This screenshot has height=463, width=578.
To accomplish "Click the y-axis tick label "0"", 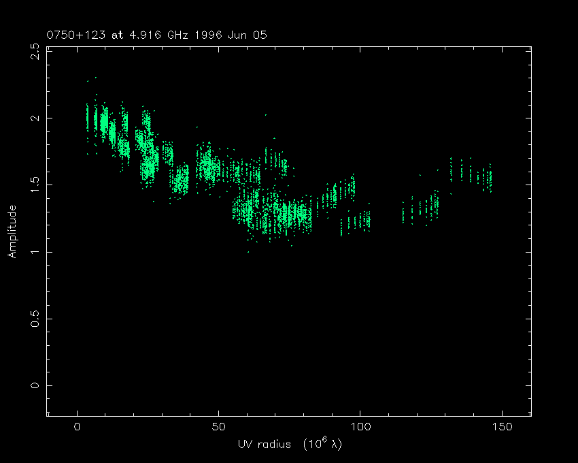I will [x=34, y=385].
